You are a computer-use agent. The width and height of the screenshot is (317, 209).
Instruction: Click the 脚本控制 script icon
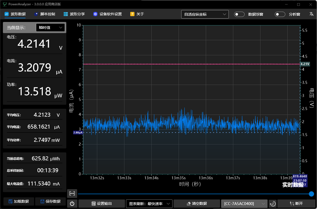pyautogui.click(x=36, y=14)
